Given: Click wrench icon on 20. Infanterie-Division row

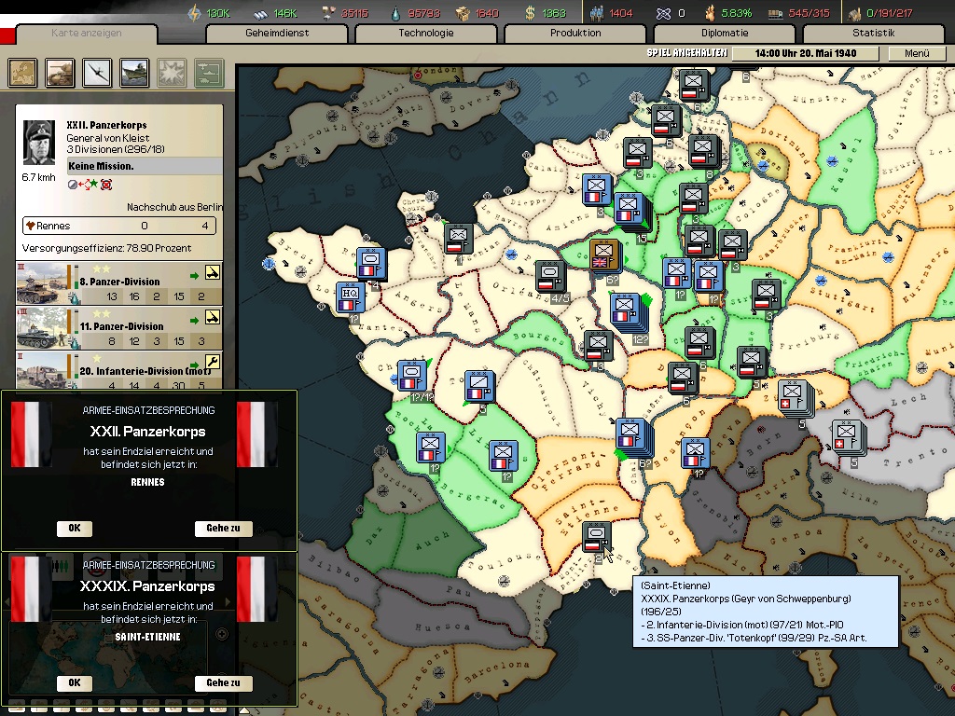Looking at the screenshot, I should point(213,362).
